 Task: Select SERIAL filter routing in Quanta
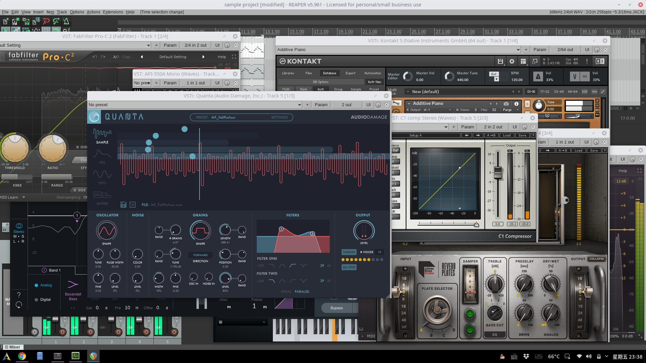286,291
